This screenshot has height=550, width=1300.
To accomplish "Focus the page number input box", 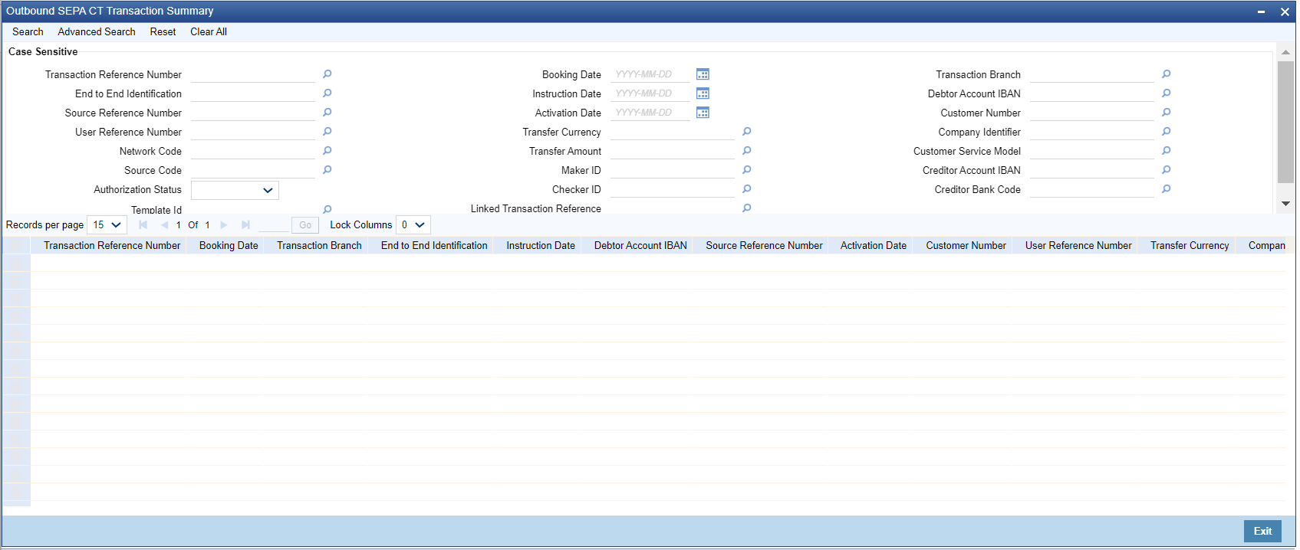I will pos(274,225).
